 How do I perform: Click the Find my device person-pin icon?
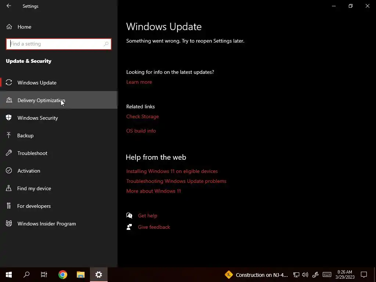click(x=9, y=188)
